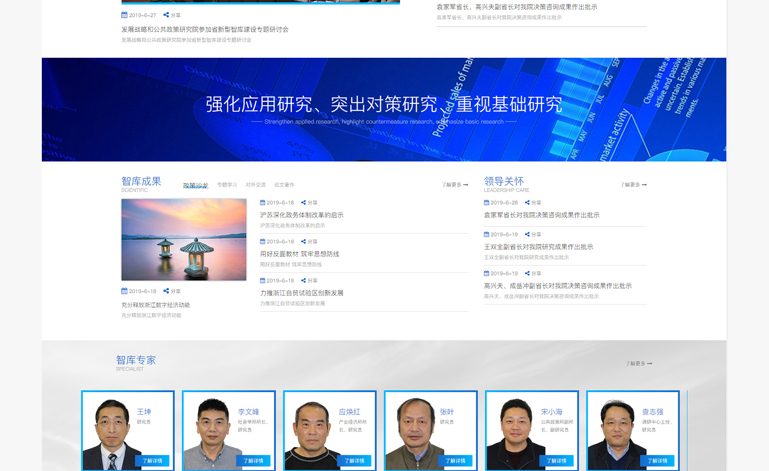Open the lake pagoda article thumbnail
769x471 pixels.
click(x=184, y=240)
